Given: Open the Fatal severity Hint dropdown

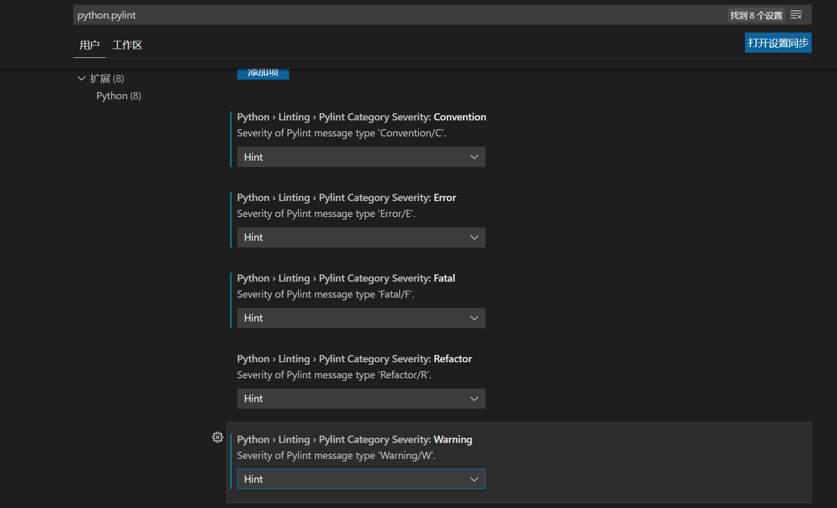Looking at the screenshot, I should pyautogui.click(x=361, y=318).
